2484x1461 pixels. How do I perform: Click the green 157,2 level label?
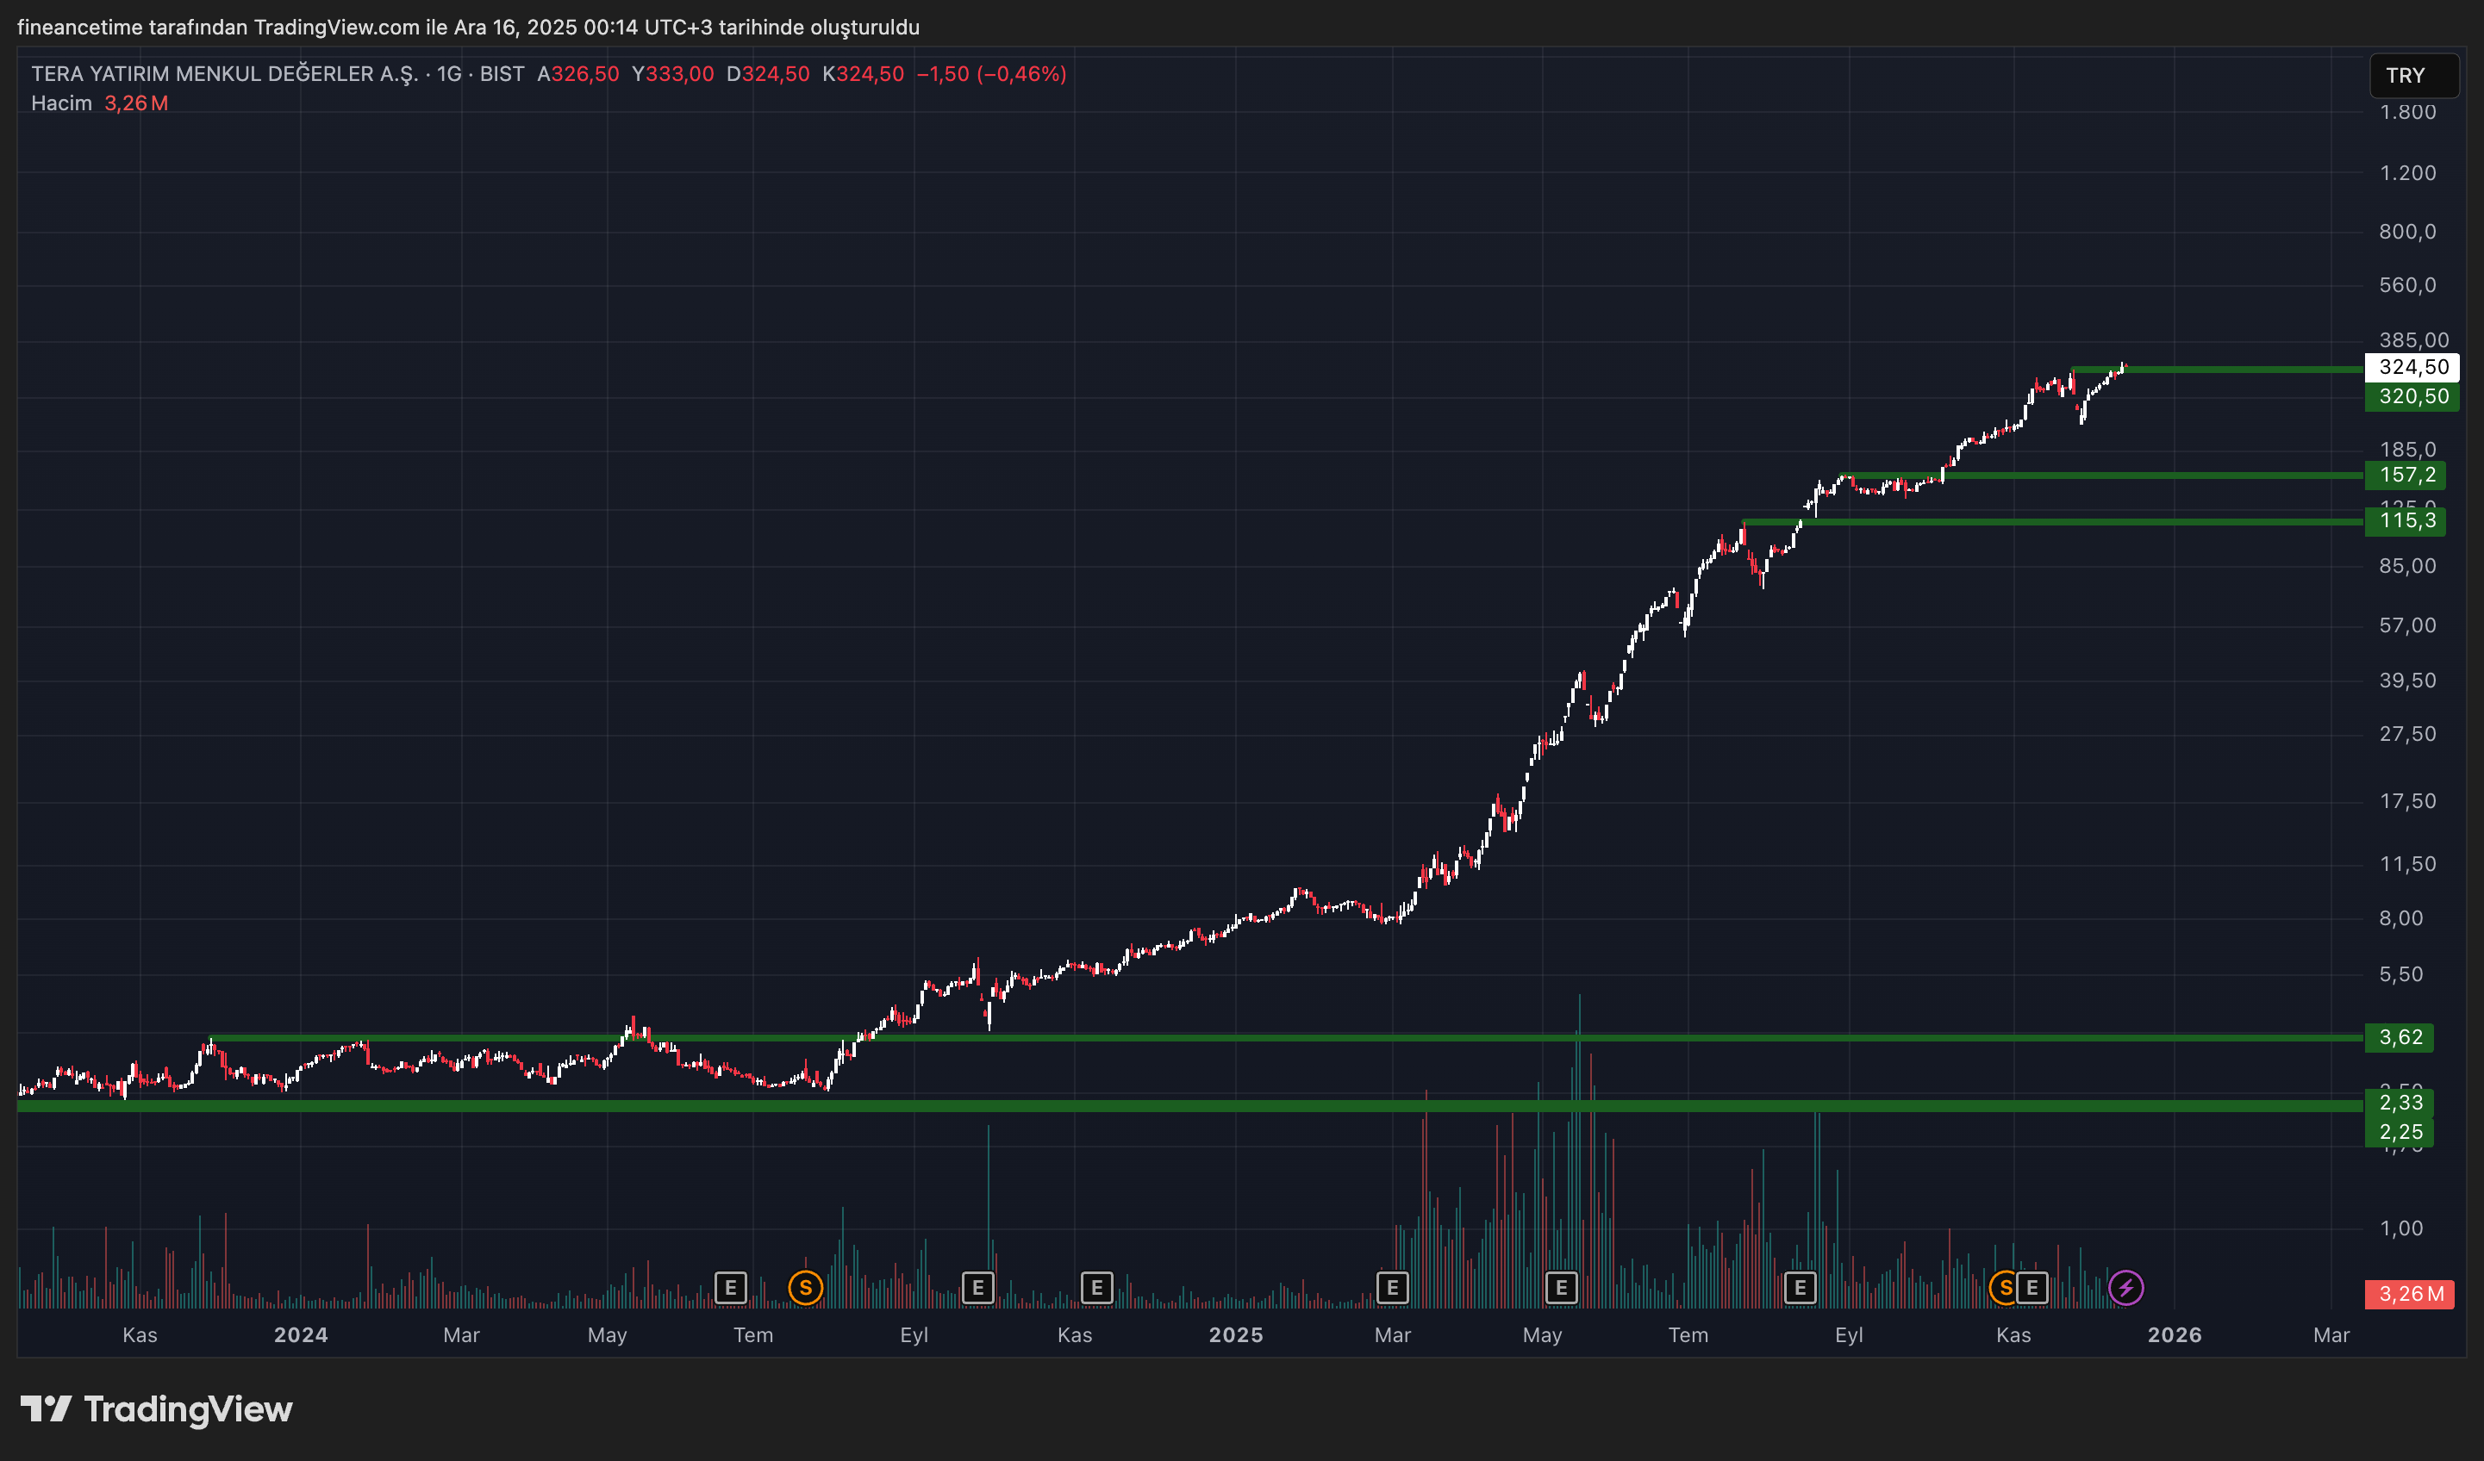coord(2406,475)
